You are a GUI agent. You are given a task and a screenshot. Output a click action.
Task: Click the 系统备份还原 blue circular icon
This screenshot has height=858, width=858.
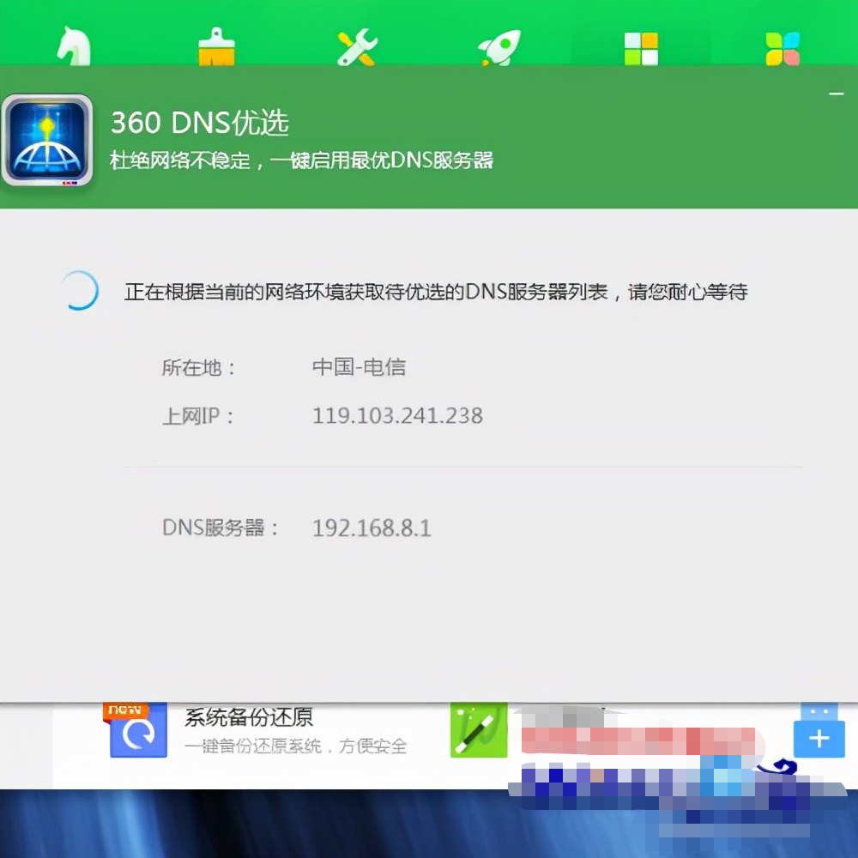pyautogui.click(x=137, y=736)
